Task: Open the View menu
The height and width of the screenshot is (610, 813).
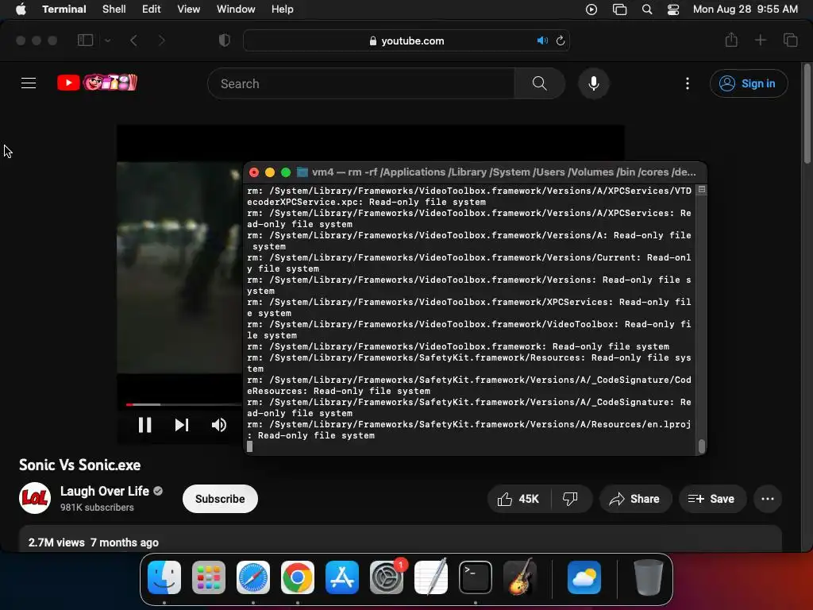Action: tap(188, 10)
